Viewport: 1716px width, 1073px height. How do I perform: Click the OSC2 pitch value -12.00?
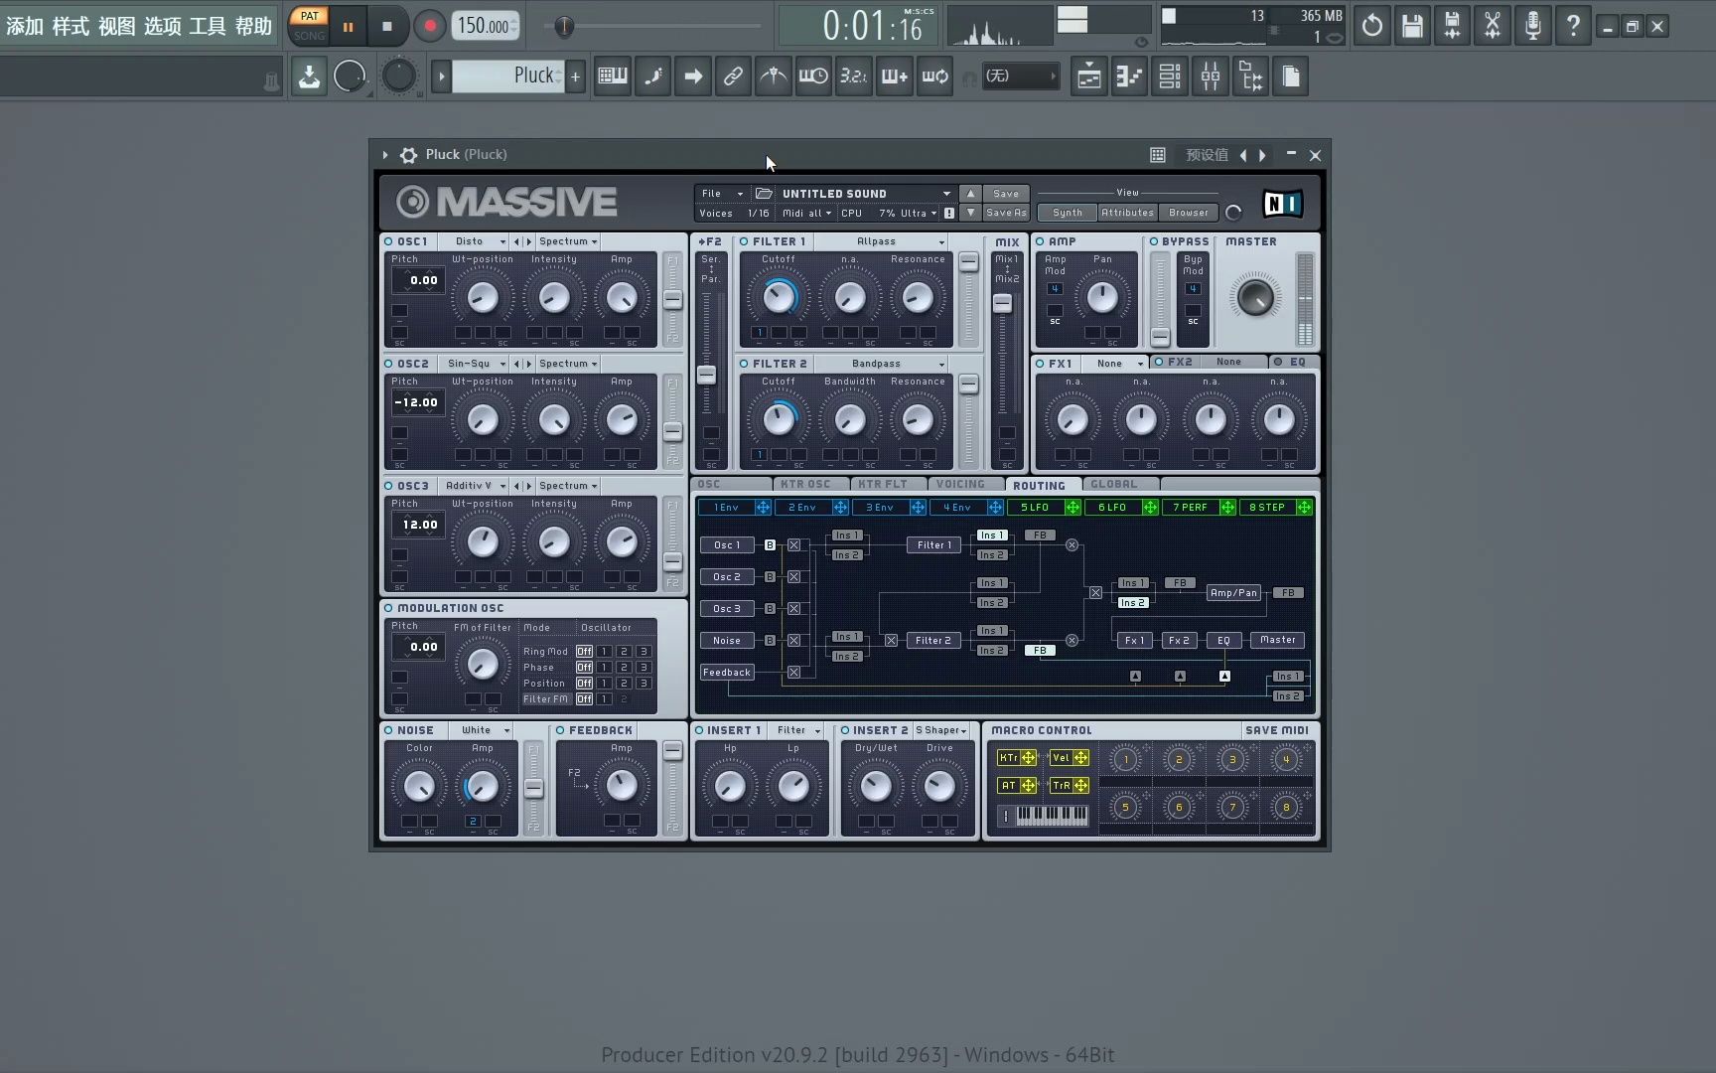click(x=416, y=402)
